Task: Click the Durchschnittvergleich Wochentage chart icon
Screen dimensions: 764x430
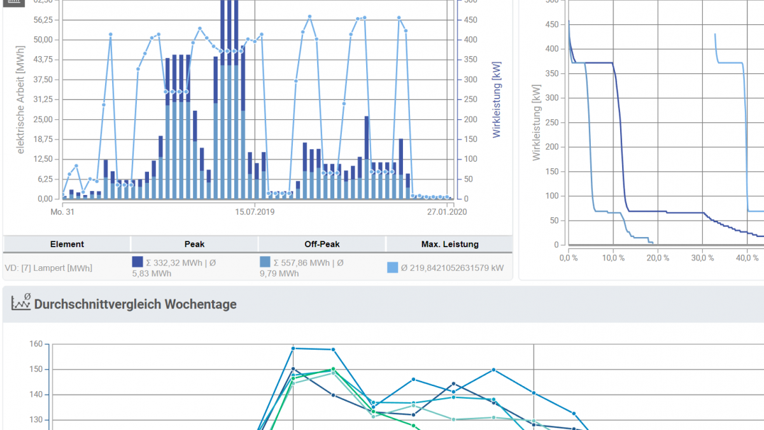Action: point(21,303)
